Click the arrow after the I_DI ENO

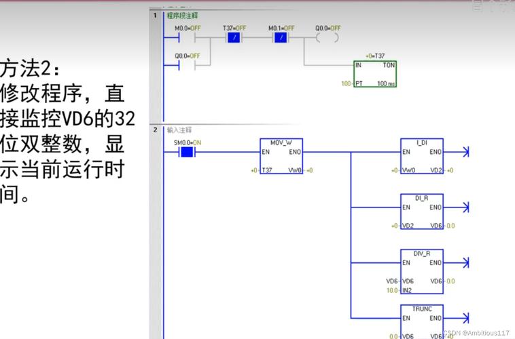tap(465, 152)
